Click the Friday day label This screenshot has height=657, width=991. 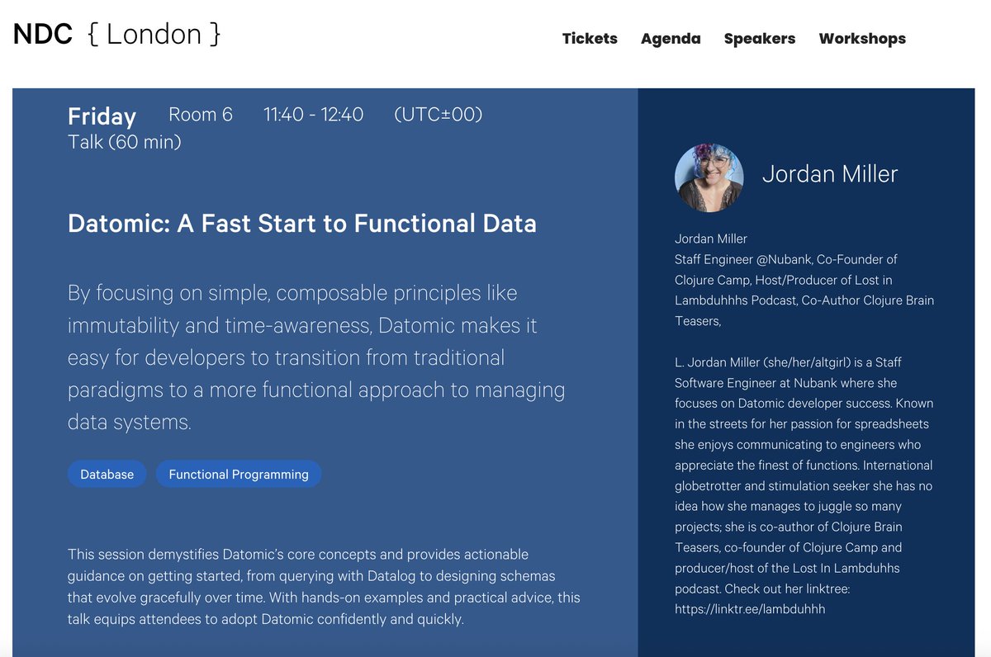(102, 116)
